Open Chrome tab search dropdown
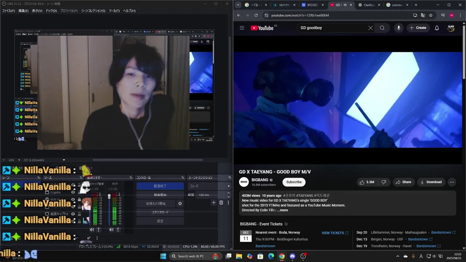The image size is (466, 262). point(238,5)
